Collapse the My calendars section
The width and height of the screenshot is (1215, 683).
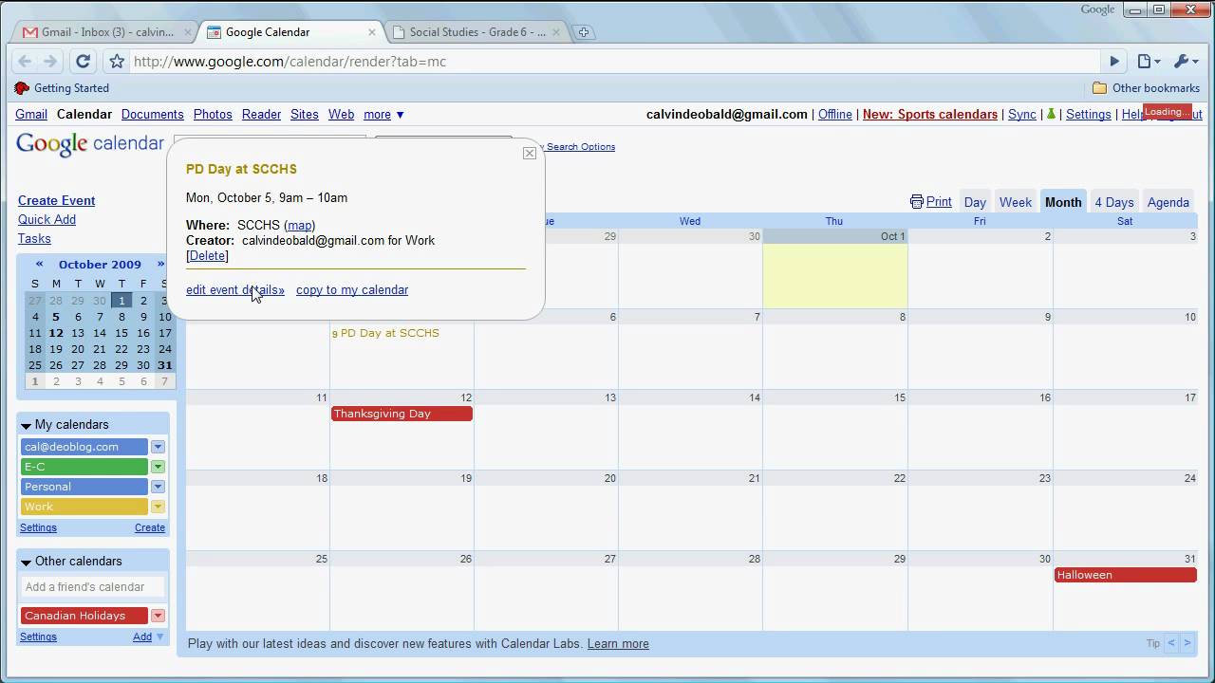click(x=27, y=426)
